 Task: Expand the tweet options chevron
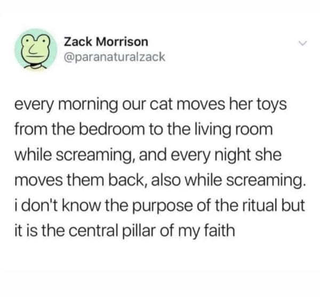pos(302,43)
